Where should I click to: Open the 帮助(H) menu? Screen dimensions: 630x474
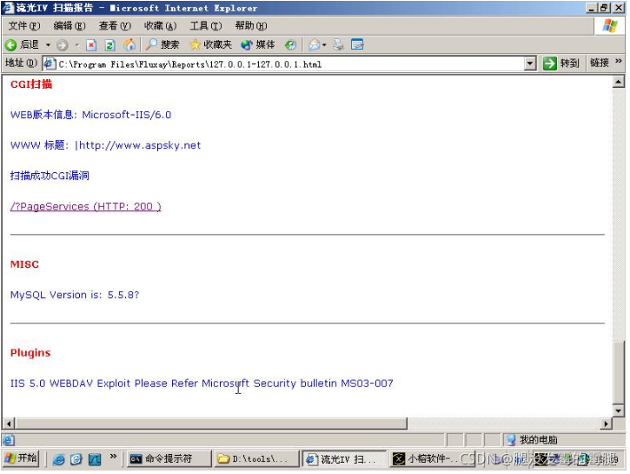[251, 26]
